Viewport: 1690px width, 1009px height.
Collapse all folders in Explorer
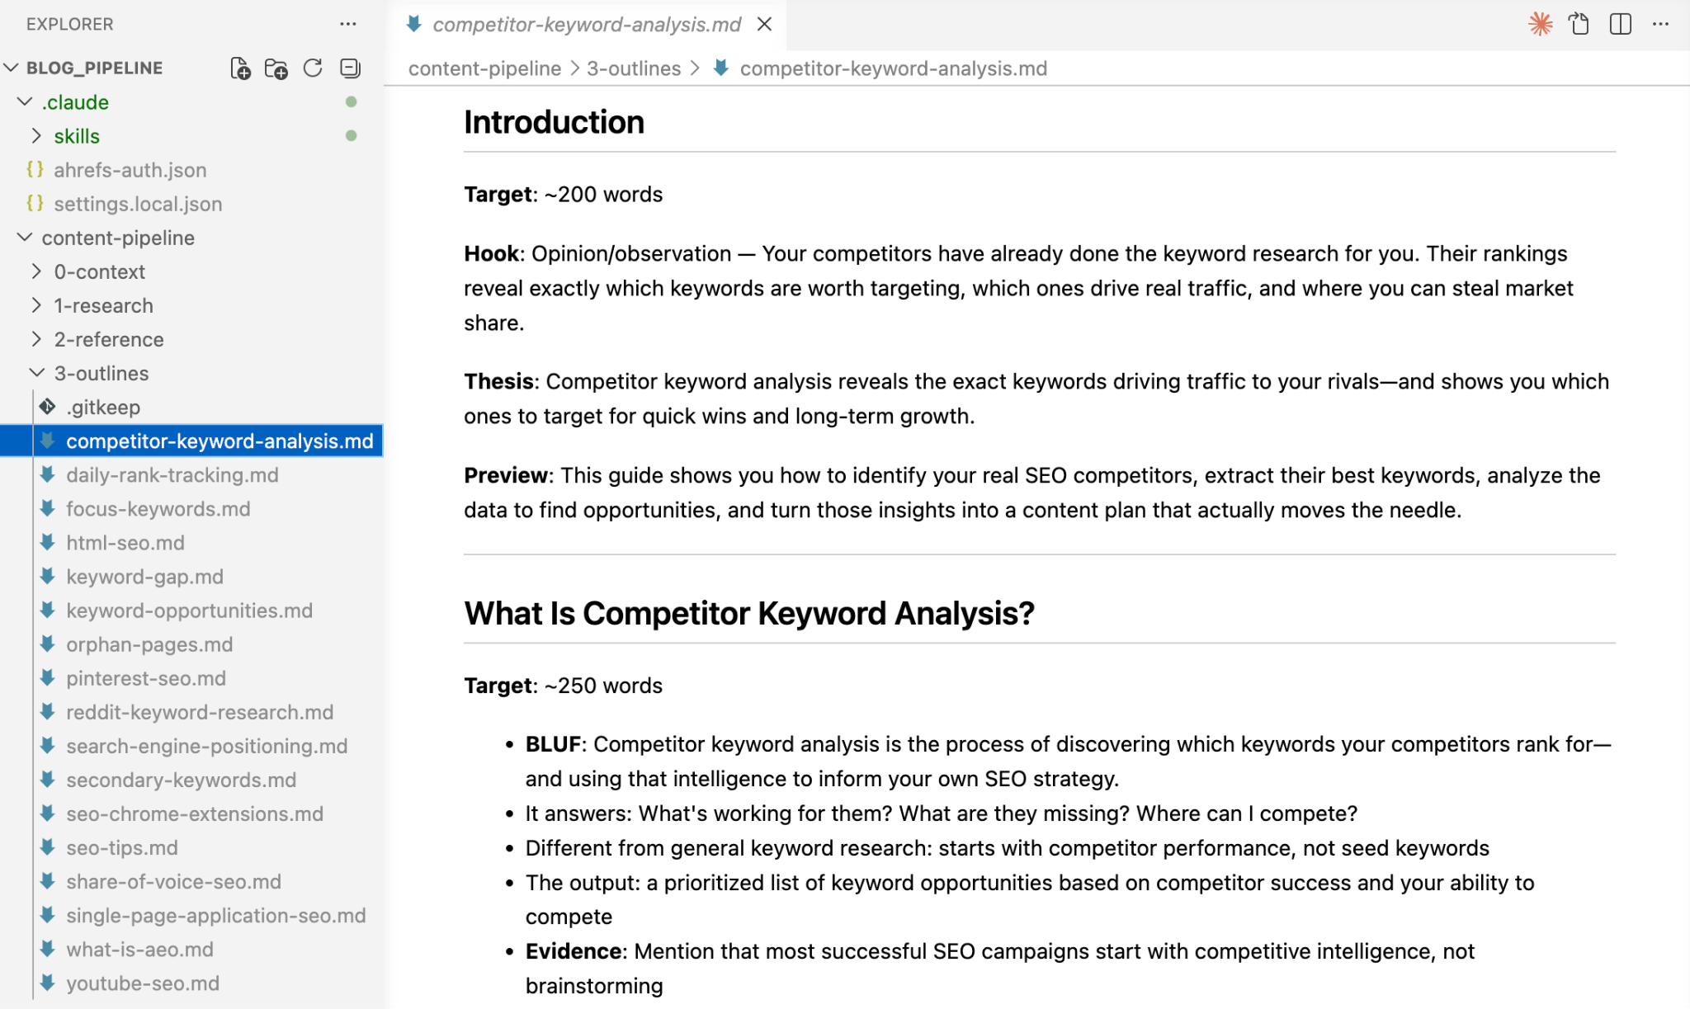click(x=350, y=68)
